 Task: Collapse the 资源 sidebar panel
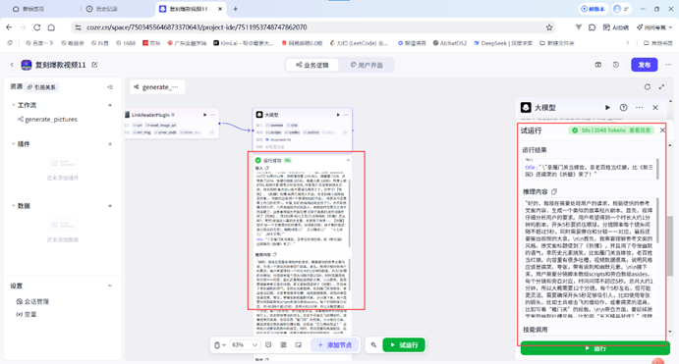click(110, 87)
